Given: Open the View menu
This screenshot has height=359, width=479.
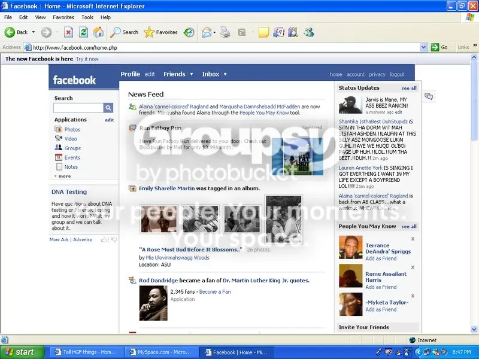Looking at the screenshot, I should [x=40, y=17].
